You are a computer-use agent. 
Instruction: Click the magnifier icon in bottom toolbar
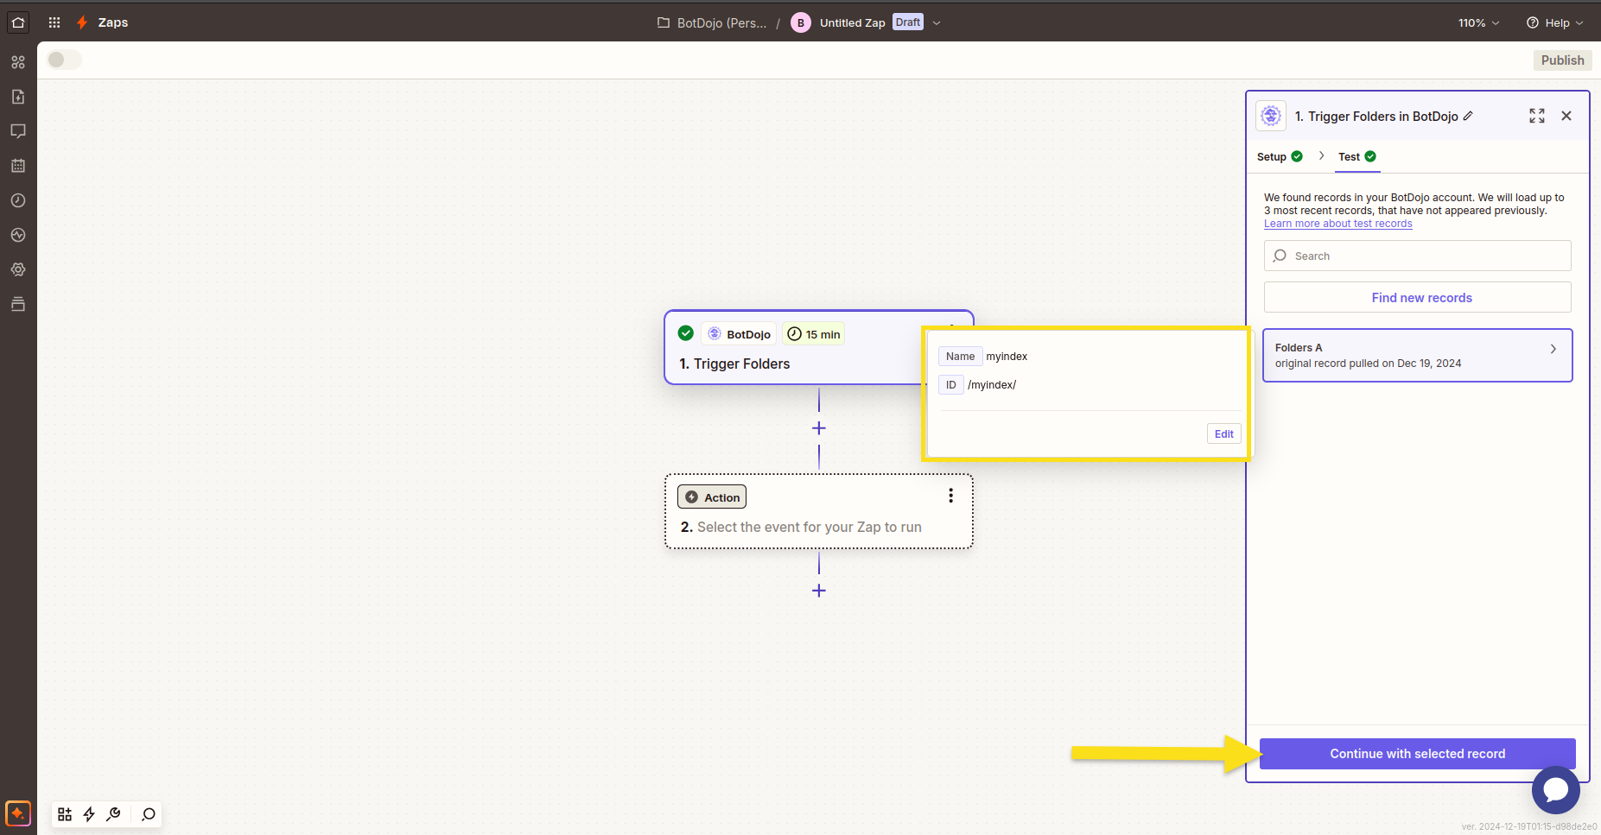149,814
